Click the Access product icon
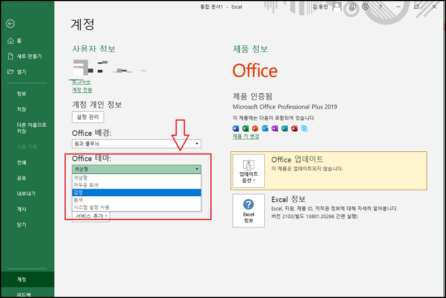The width and height of the screenshot is (446, 298). [x=294, y=128]
